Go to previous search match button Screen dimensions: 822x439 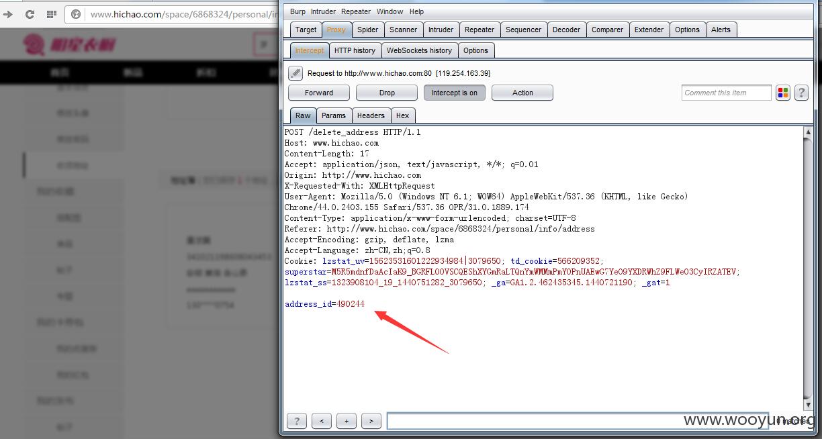322,421
